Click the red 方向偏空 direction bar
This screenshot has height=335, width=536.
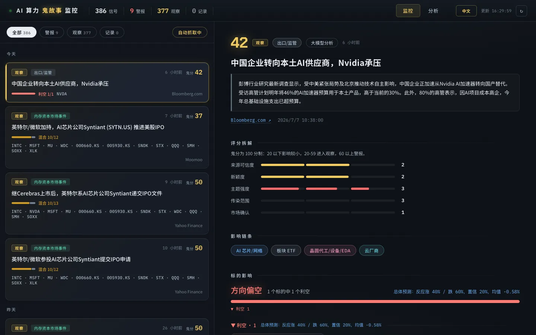point(375,301)
